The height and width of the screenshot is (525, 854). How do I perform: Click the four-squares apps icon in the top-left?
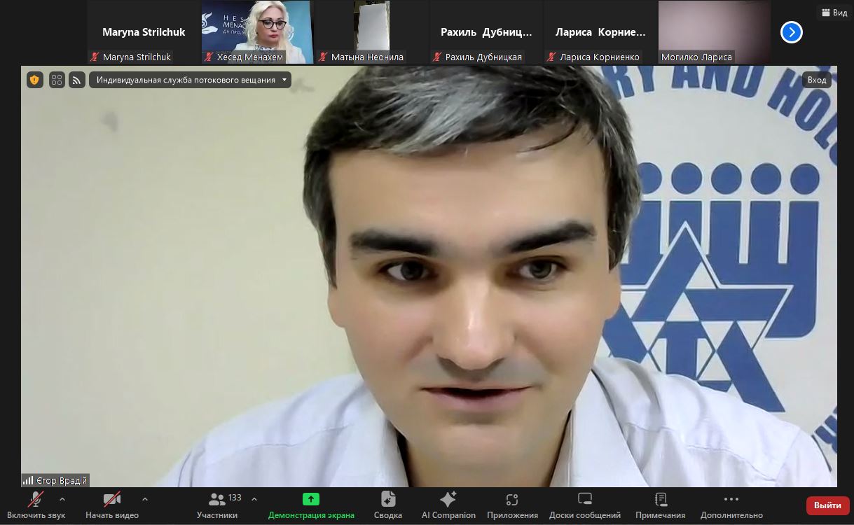pos(57,80)
